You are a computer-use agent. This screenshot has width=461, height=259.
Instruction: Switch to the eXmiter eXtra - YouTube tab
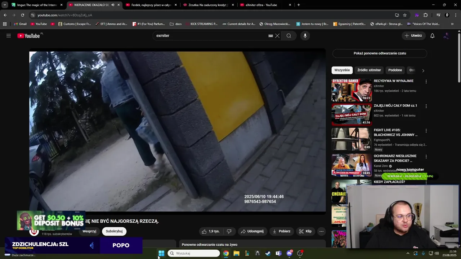tap(265, 5)
